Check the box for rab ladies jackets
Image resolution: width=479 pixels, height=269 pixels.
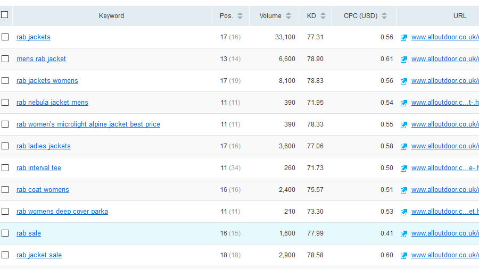tap(5, 146)
